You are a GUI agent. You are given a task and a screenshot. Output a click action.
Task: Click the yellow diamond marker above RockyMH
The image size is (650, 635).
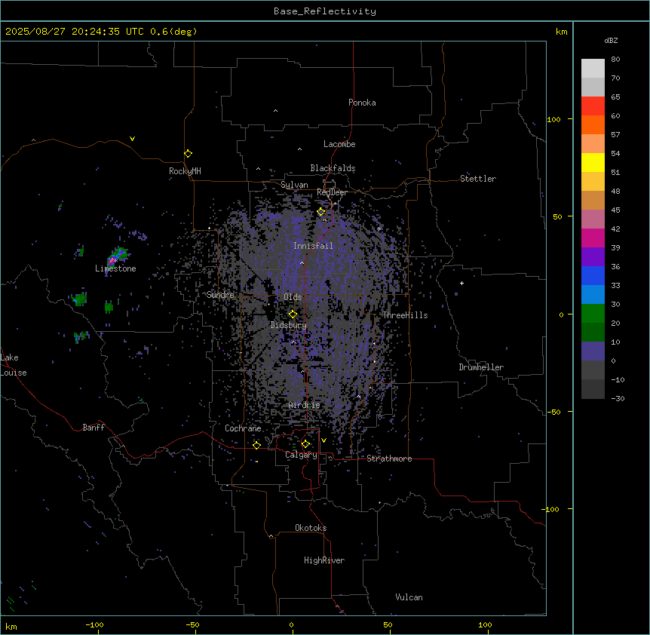click(189, 154)
